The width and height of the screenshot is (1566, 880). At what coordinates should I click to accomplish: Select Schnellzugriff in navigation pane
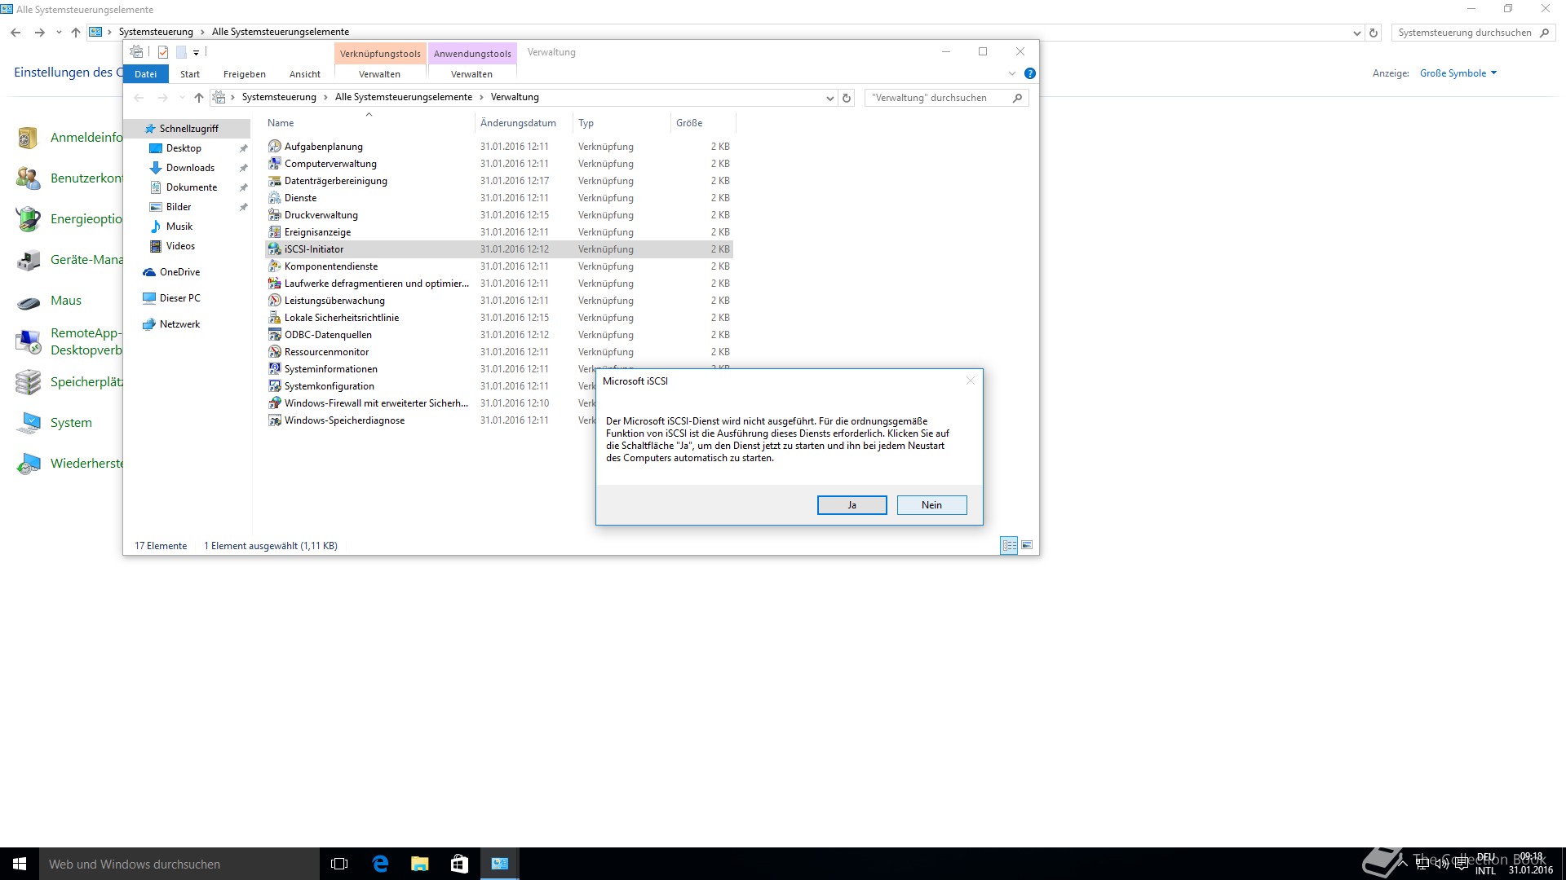187,129
